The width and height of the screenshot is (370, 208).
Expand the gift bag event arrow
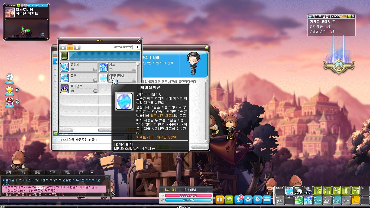pyautogui.click(x=18, y=102)
